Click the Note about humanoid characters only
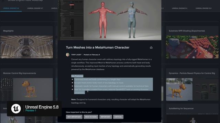This screenshot has width=220, height=123. (x=111, y=101)
